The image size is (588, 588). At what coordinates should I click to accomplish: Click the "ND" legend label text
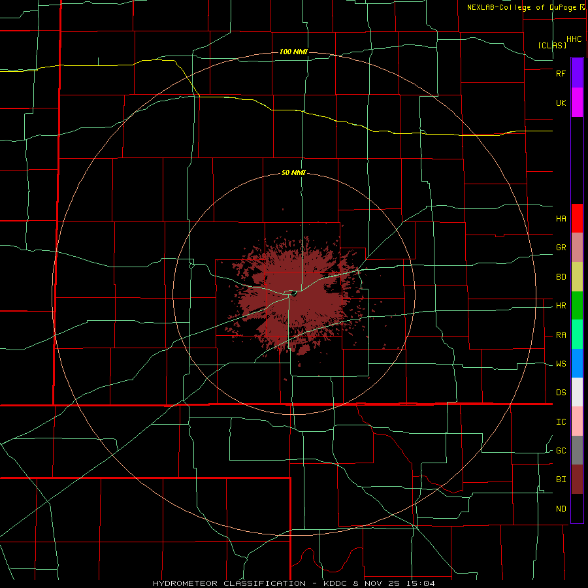pyautogui.click(x=561, y=509)
